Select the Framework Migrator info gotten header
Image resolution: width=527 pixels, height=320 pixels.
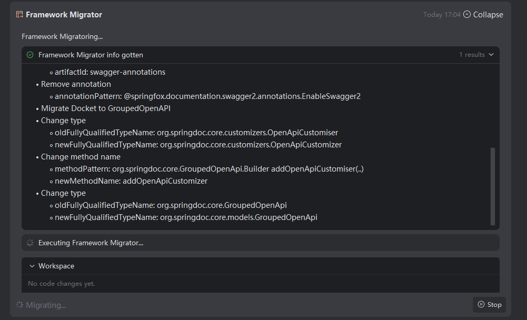(x=91, y=55)
